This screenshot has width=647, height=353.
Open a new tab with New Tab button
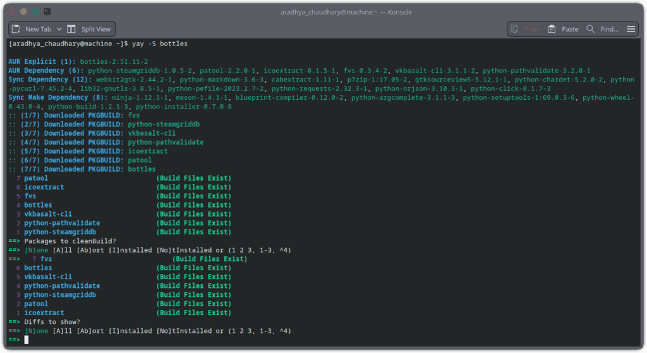[x=32, y=29]
